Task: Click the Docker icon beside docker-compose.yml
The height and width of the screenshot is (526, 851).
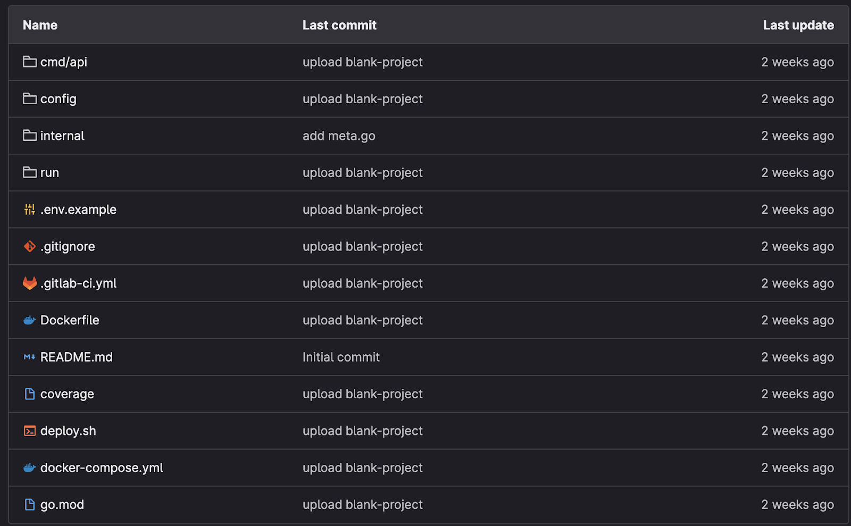Action: pyautogui.click(x=30, y=468)
